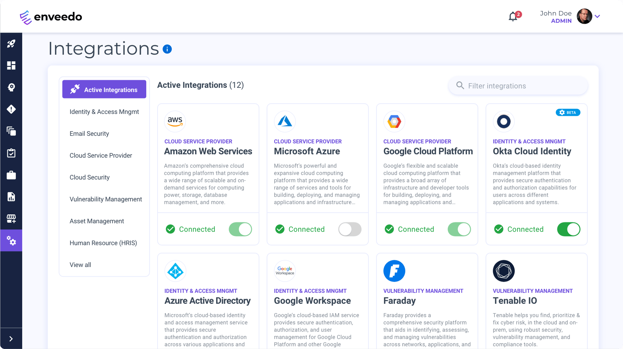Select the Email Security category
This screenshot has width=623, height=349.
90,133
